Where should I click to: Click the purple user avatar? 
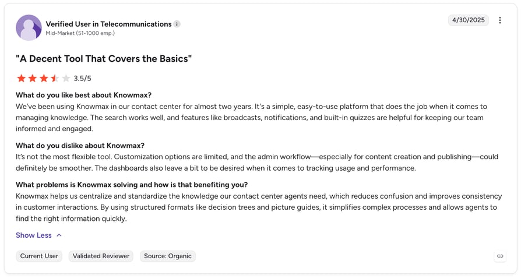pyautogui.click(x=29, y=27)
